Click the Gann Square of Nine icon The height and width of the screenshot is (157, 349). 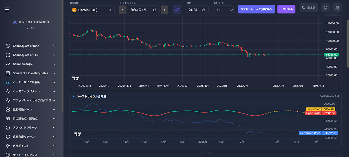8,46
